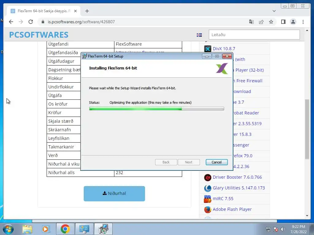
Task: Reload the page with the refresh icon
Action: point(31,22)
